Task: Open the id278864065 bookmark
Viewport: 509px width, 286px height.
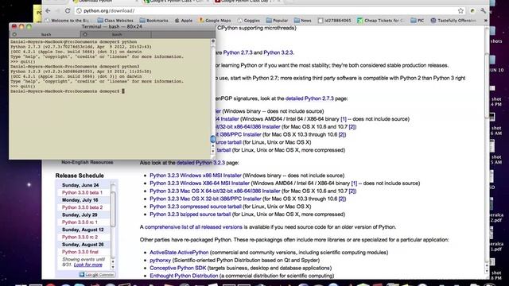Action: point(334,21)
